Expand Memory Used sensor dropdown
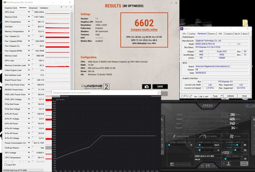Image resolution: width=255 pixels, height=172 pixels. tap(29, 56)
